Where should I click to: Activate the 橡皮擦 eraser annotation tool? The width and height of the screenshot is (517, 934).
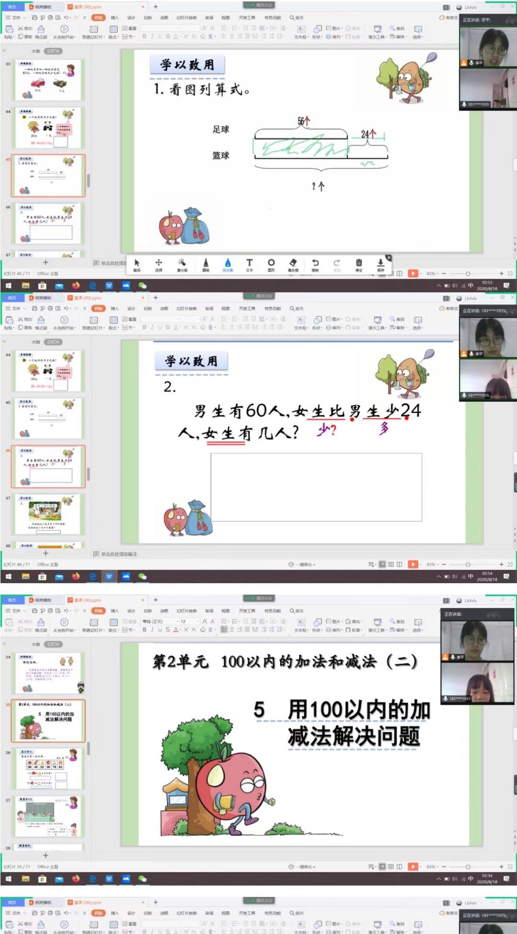coord(293,264)
